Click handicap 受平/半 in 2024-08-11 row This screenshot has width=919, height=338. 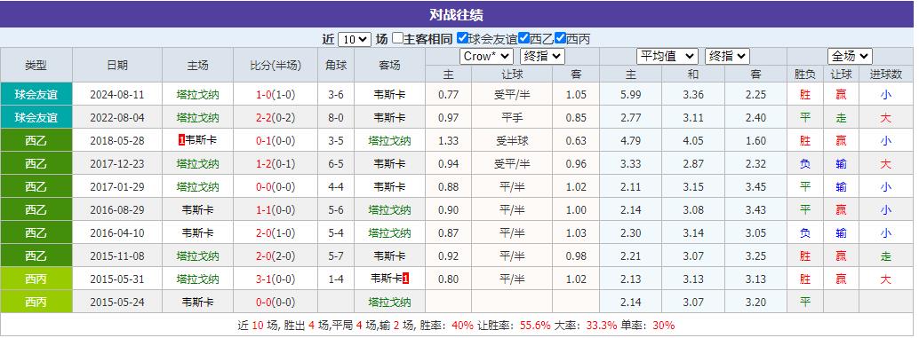coord(512,94)
